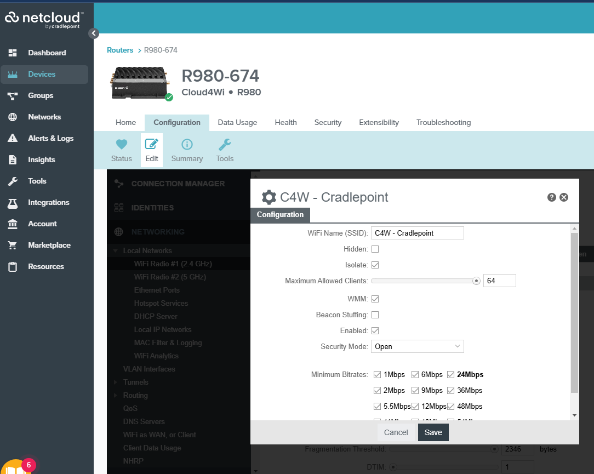Switch to the Data Usage tab

[237, 122]
